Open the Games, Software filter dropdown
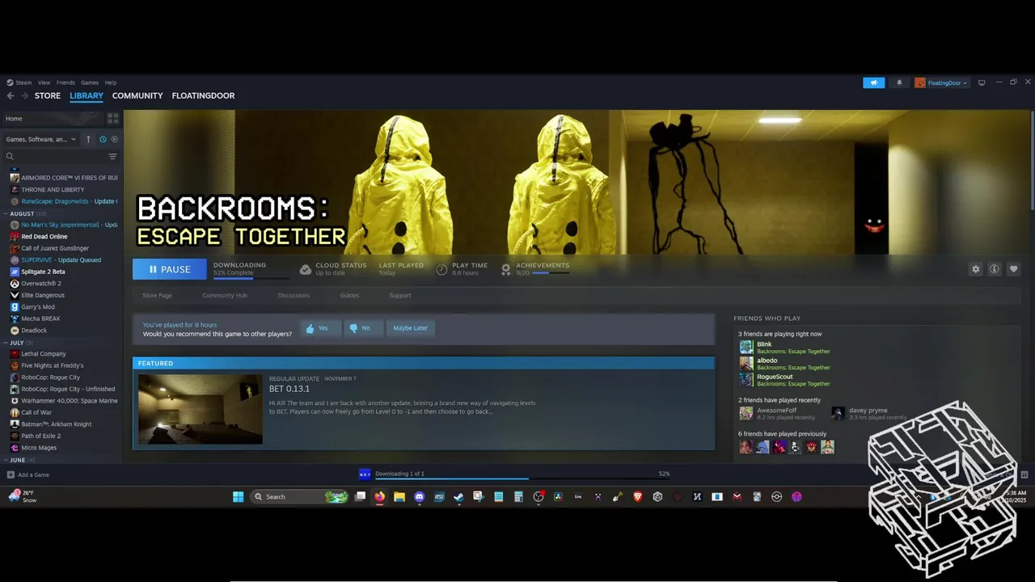Image resolution: width=1035 pixels, height=582 pixels. click(41, 139)
